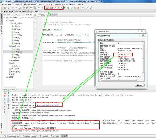Run the AutoCmdb configuration with green play button
156x138 pixels.
click(62, 8)
